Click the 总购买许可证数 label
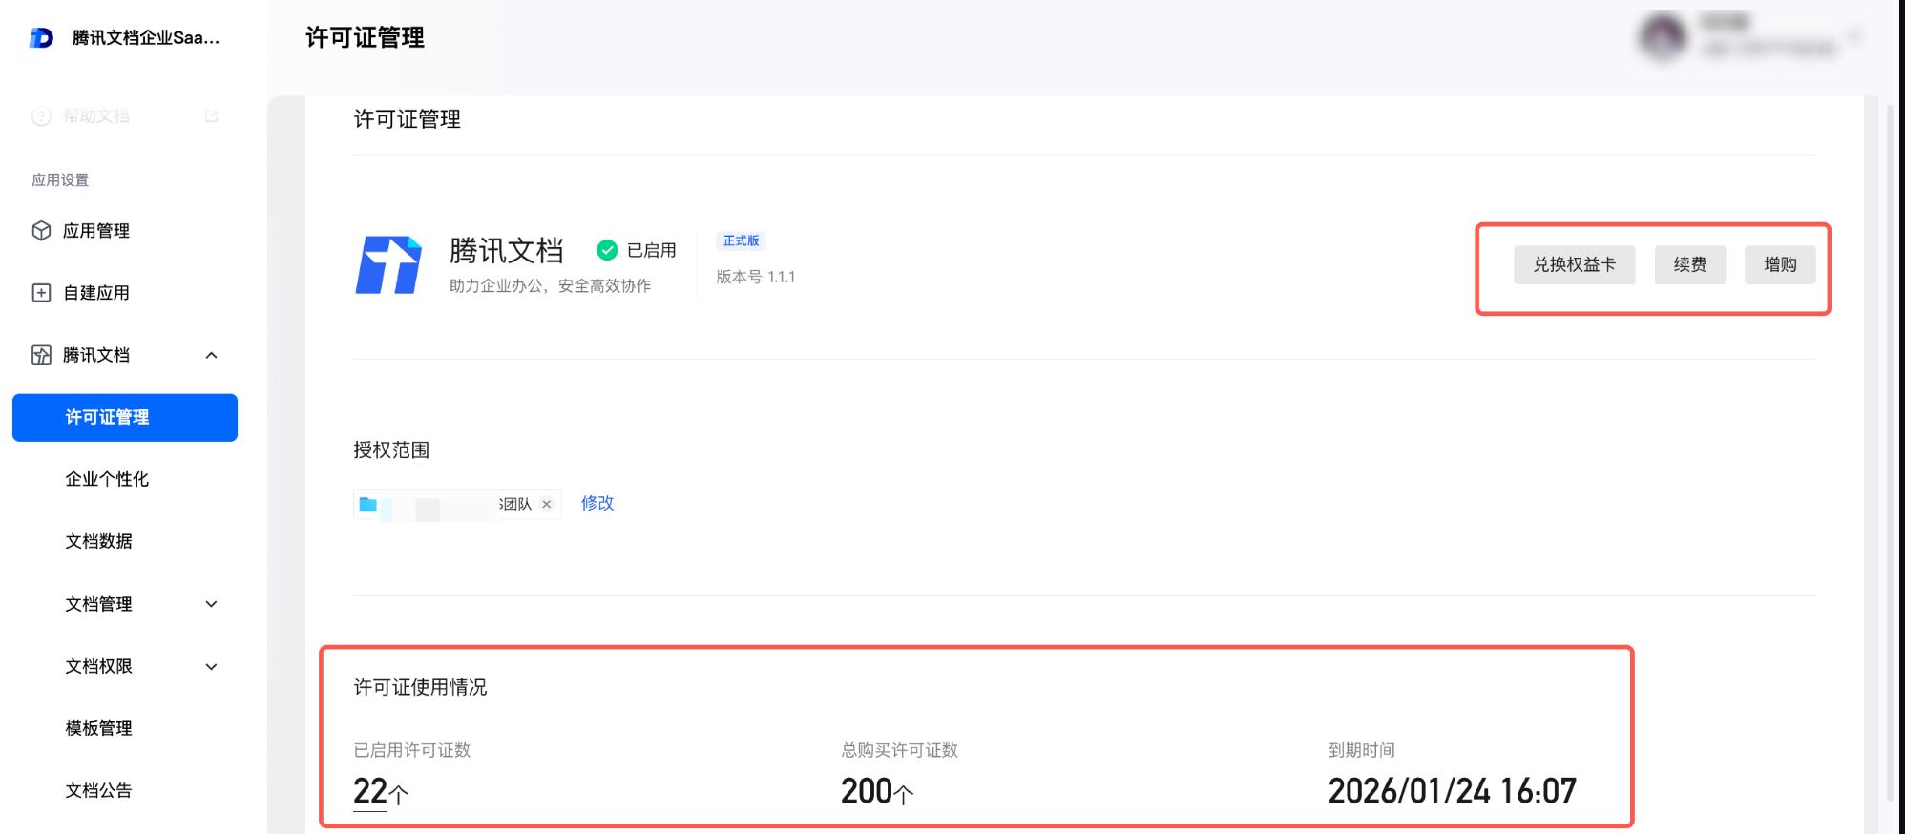 (899, 750)
